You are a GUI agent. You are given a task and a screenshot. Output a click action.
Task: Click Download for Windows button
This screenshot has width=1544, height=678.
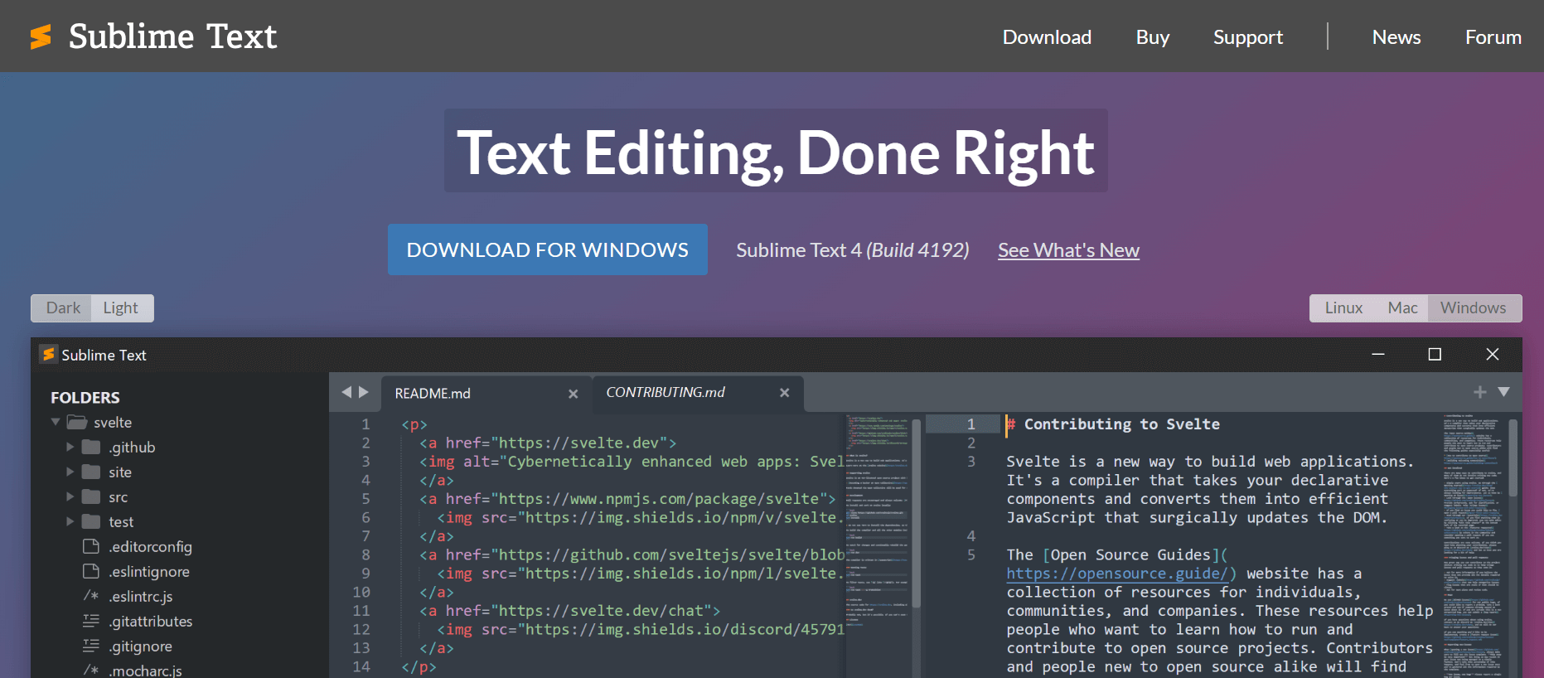pos(547,249)
